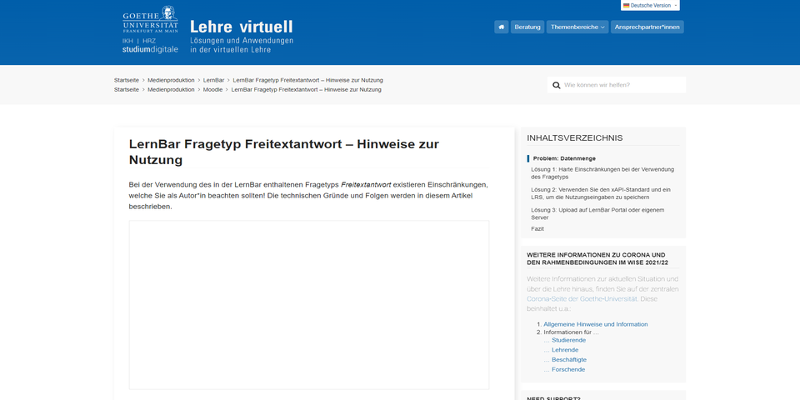
Task: Click the search magnifier icon
Action: (x=556, y=85)
